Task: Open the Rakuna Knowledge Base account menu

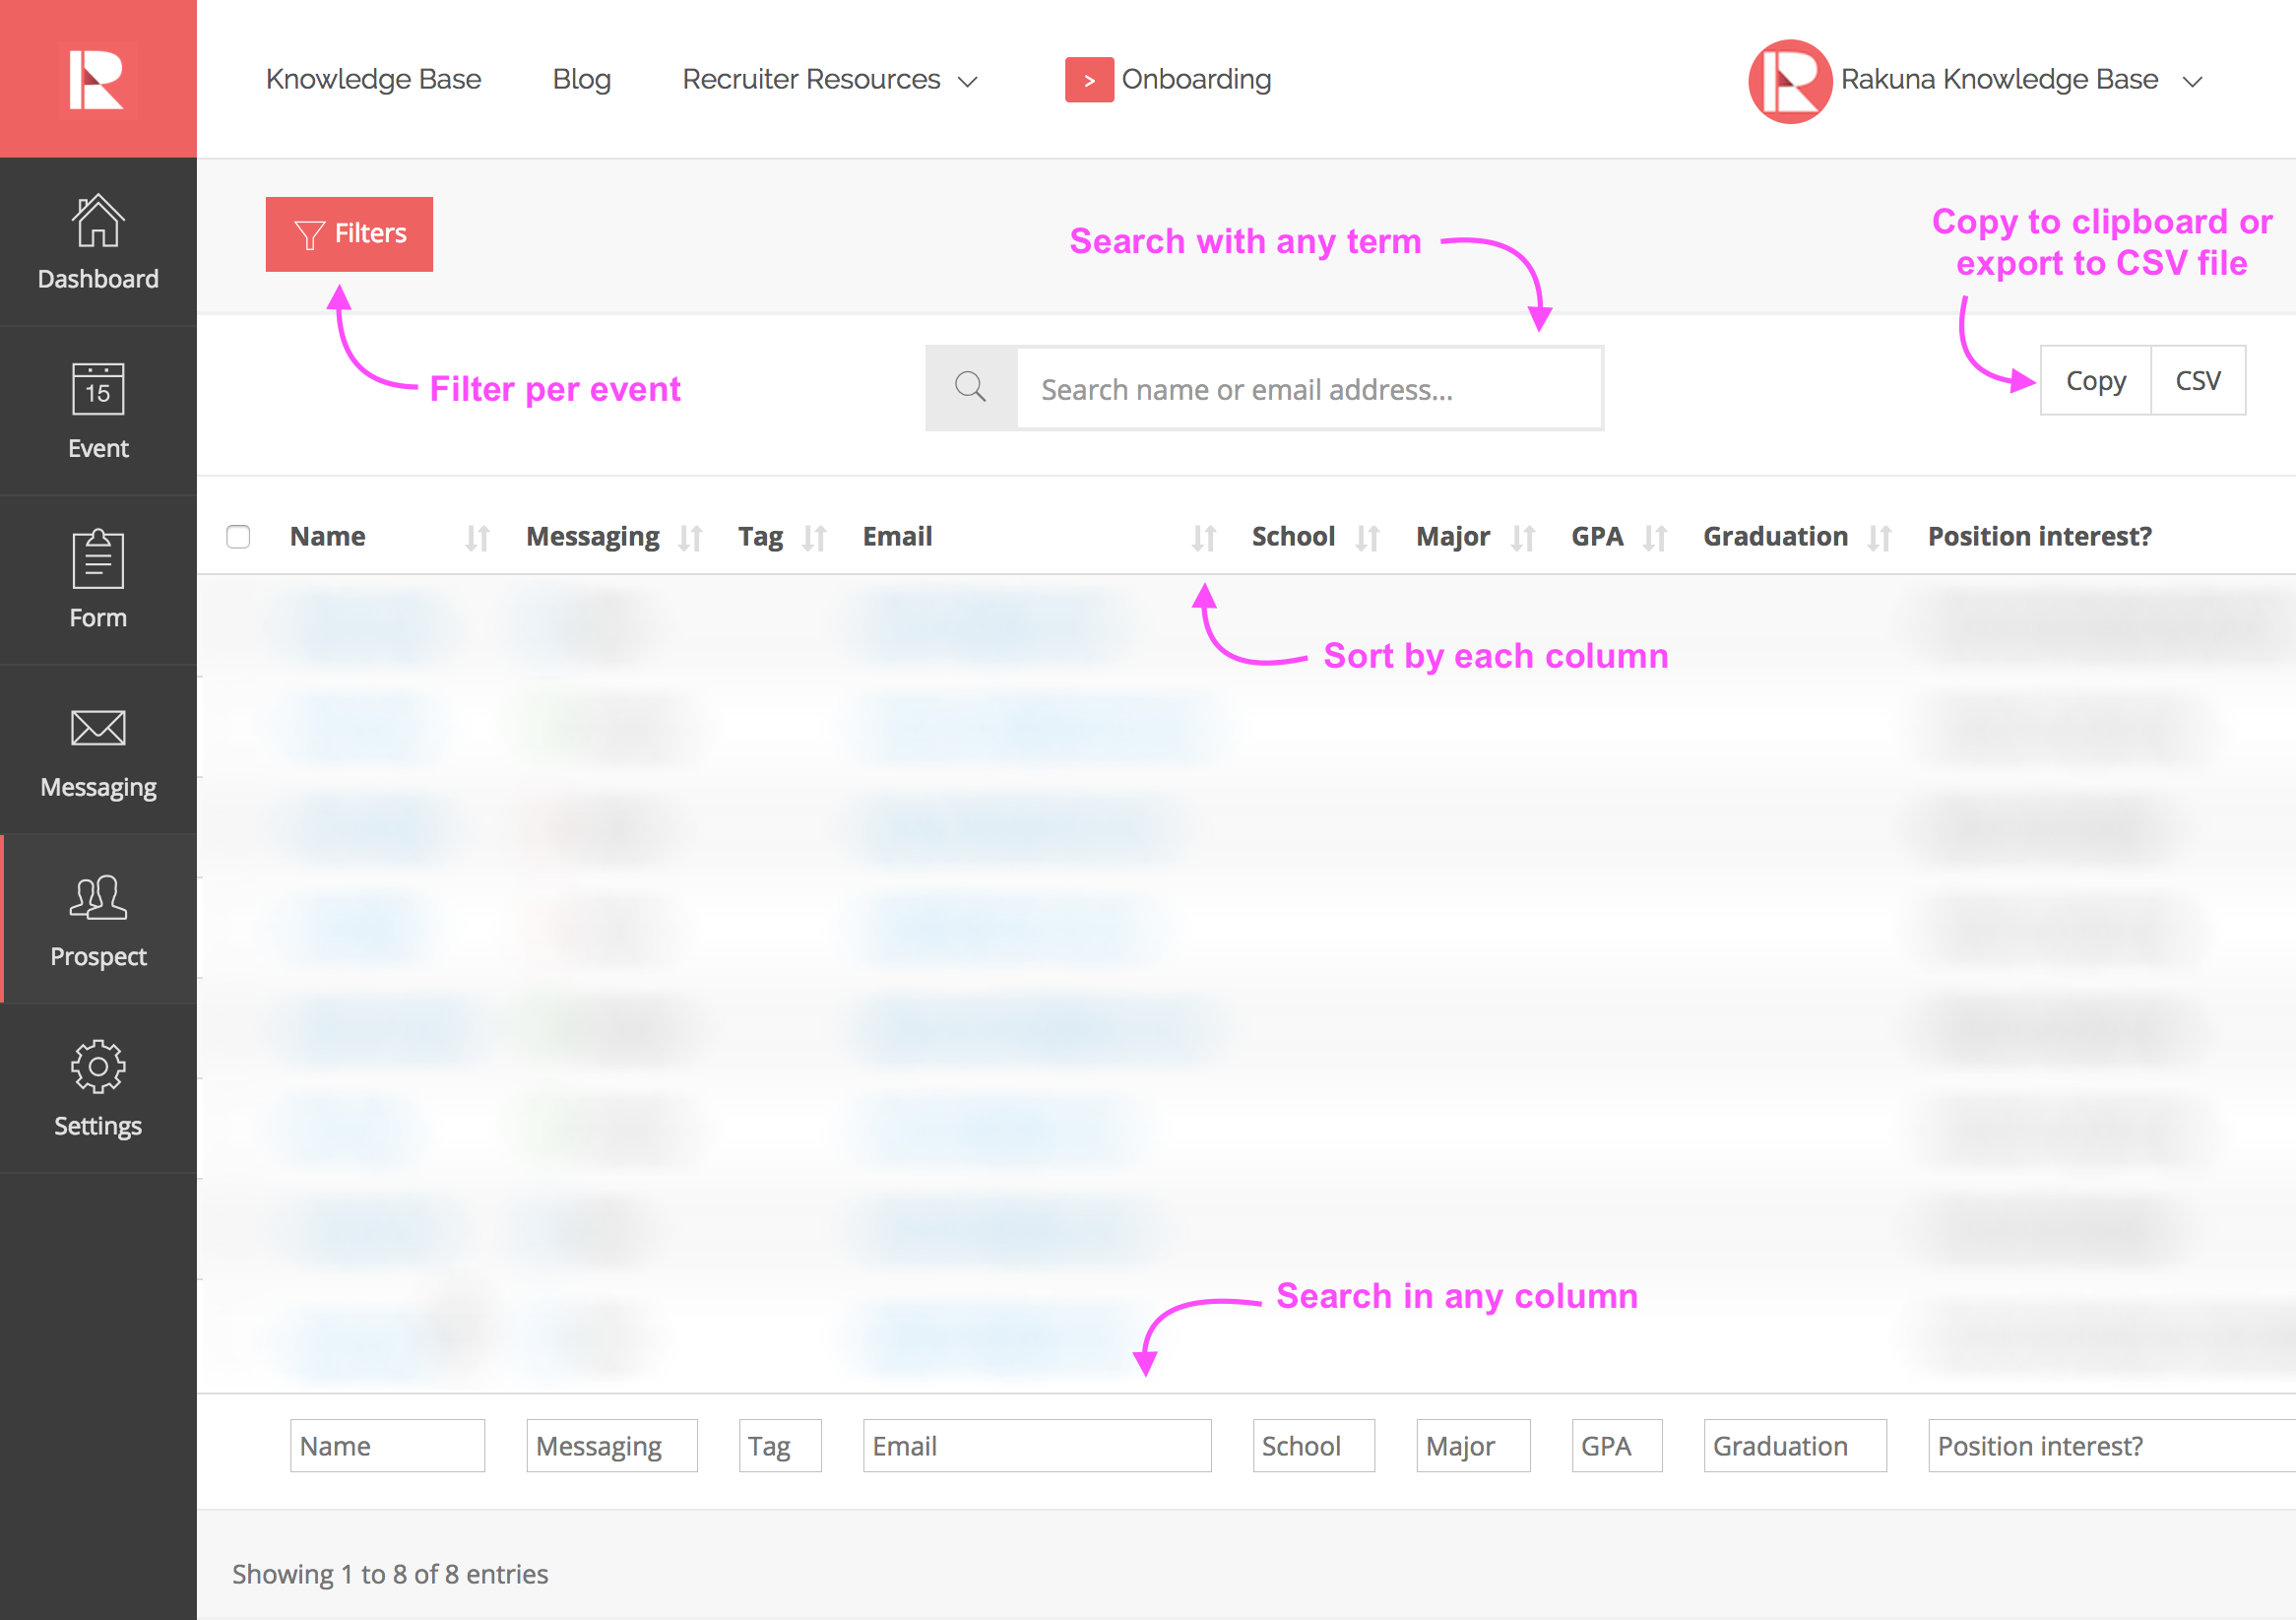Action: 1999,80
